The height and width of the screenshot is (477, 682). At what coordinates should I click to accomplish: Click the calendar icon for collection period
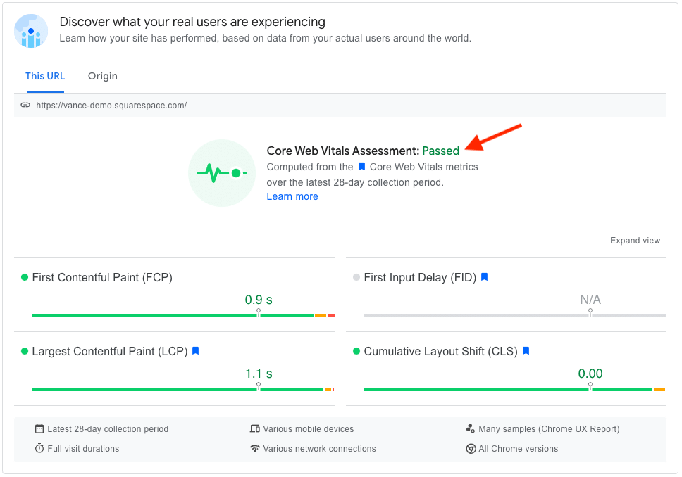coord(39,429)
